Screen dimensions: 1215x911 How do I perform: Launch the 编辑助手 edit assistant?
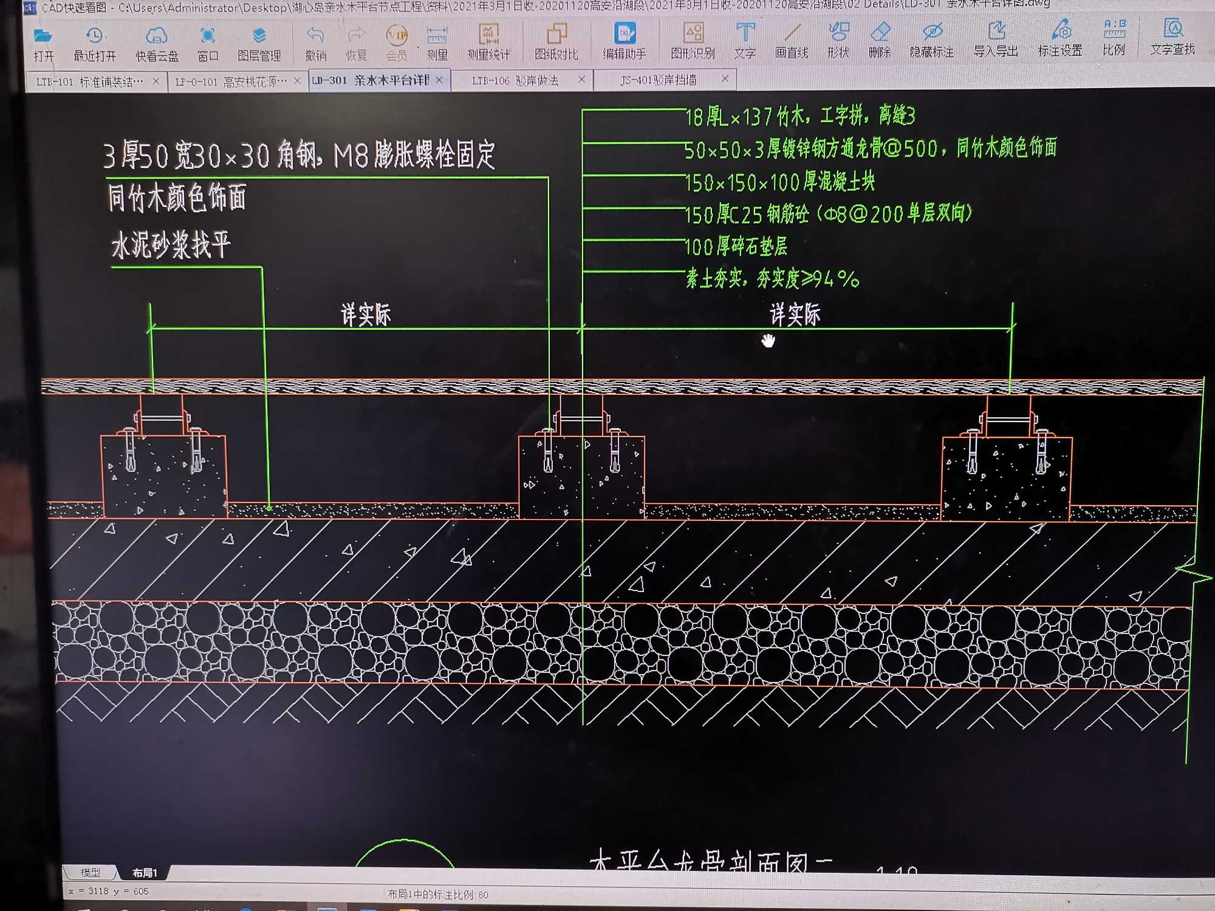(x=625, y=41)
